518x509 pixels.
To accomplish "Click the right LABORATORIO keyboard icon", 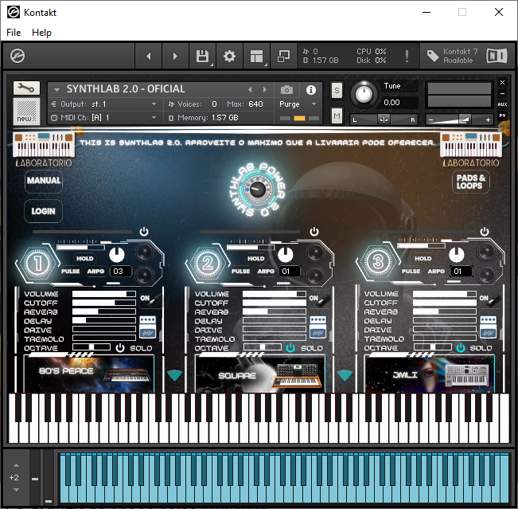I will click(x=471, y=145).
